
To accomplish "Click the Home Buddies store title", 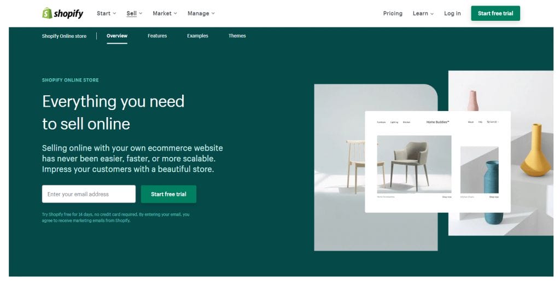I will pyautogui.click(x=437, y=122).
